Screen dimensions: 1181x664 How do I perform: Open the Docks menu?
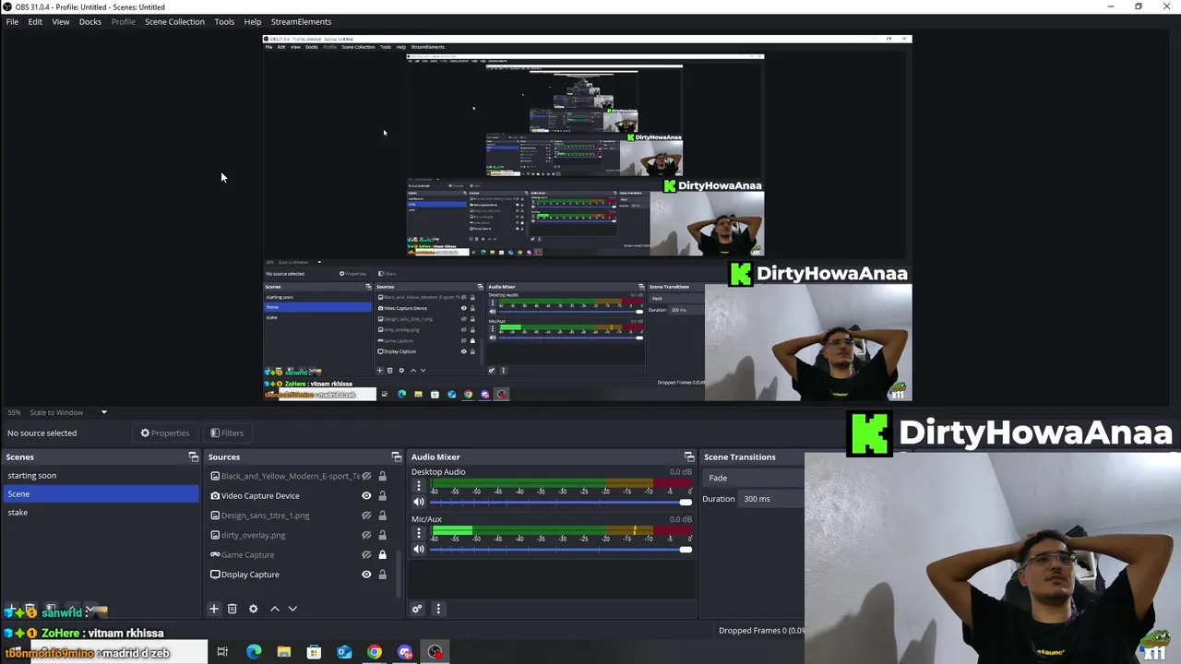point(90,21)
